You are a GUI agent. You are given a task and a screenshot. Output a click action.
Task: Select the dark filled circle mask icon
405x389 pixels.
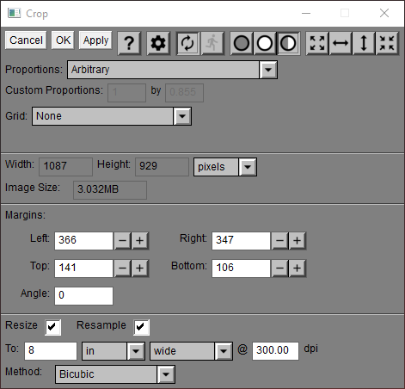click(x=242, y=43)
